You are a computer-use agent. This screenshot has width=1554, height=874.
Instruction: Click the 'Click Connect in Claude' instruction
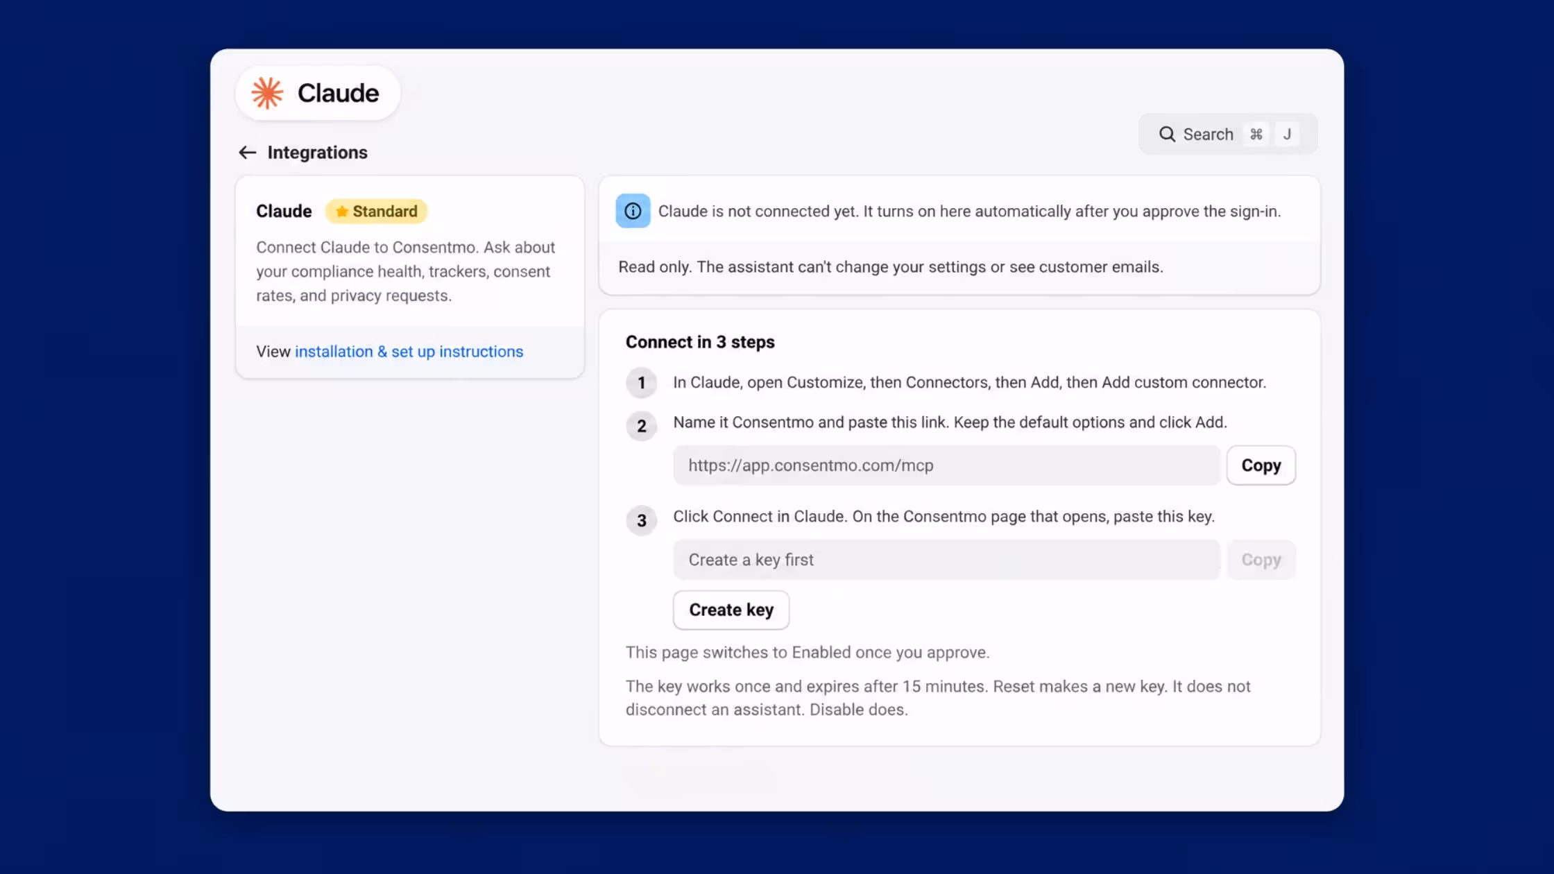coord(943,517)
